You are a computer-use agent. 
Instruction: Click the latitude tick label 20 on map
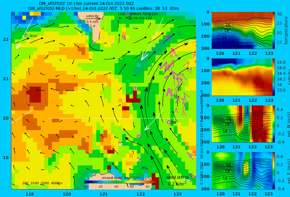pyautogui.click(x=6, y=118)
